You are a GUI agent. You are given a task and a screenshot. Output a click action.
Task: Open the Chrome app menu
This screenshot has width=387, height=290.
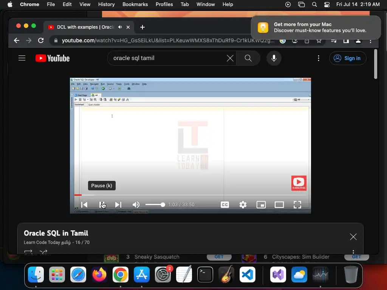tap(29, 5)
